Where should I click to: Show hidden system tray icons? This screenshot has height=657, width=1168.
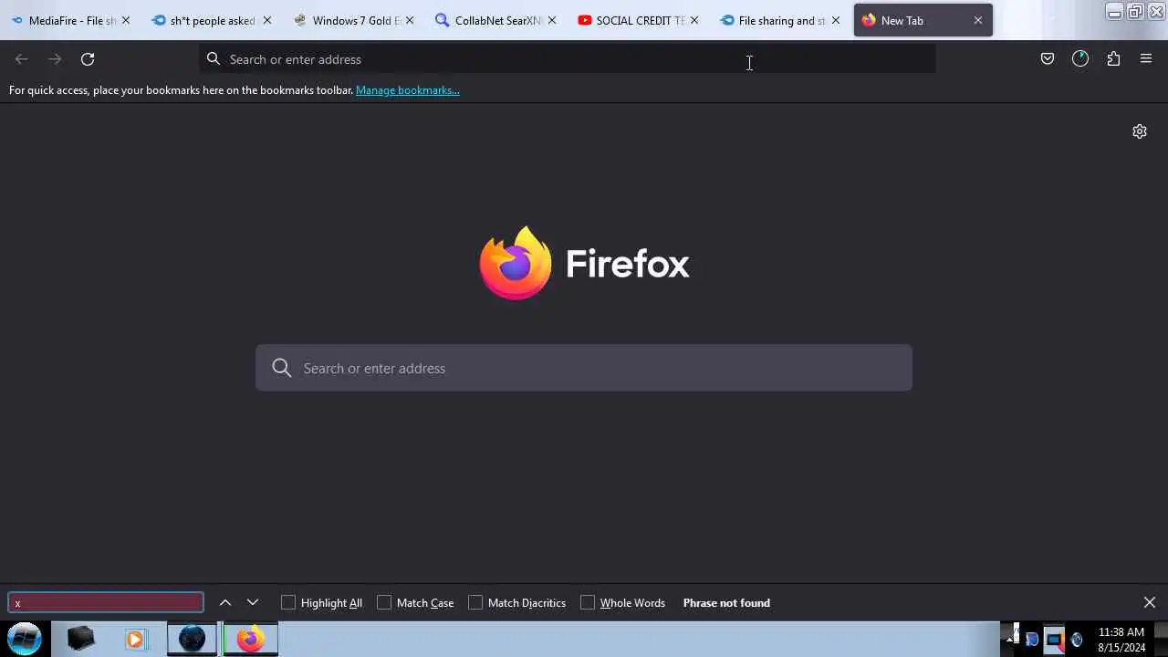1009,639
